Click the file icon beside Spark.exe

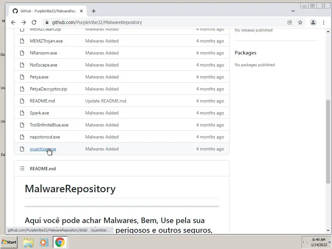coord(22,113)
